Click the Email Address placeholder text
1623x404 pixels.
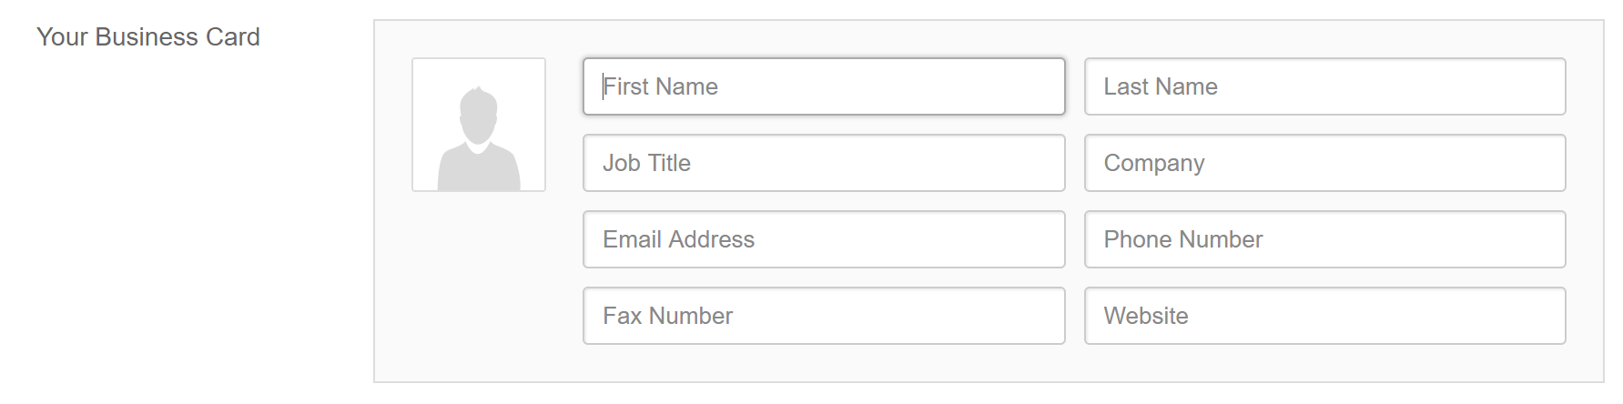pos(679,239)
